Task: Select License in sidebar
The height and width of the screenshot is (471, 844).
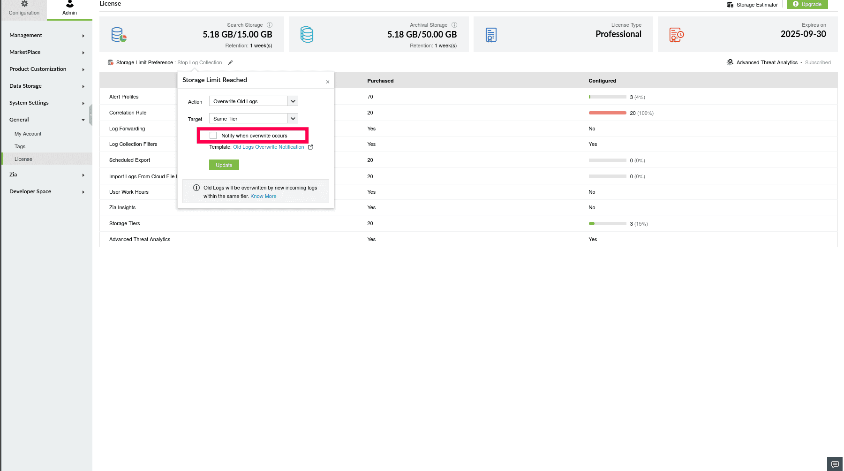Action: [x=47, y=159]
